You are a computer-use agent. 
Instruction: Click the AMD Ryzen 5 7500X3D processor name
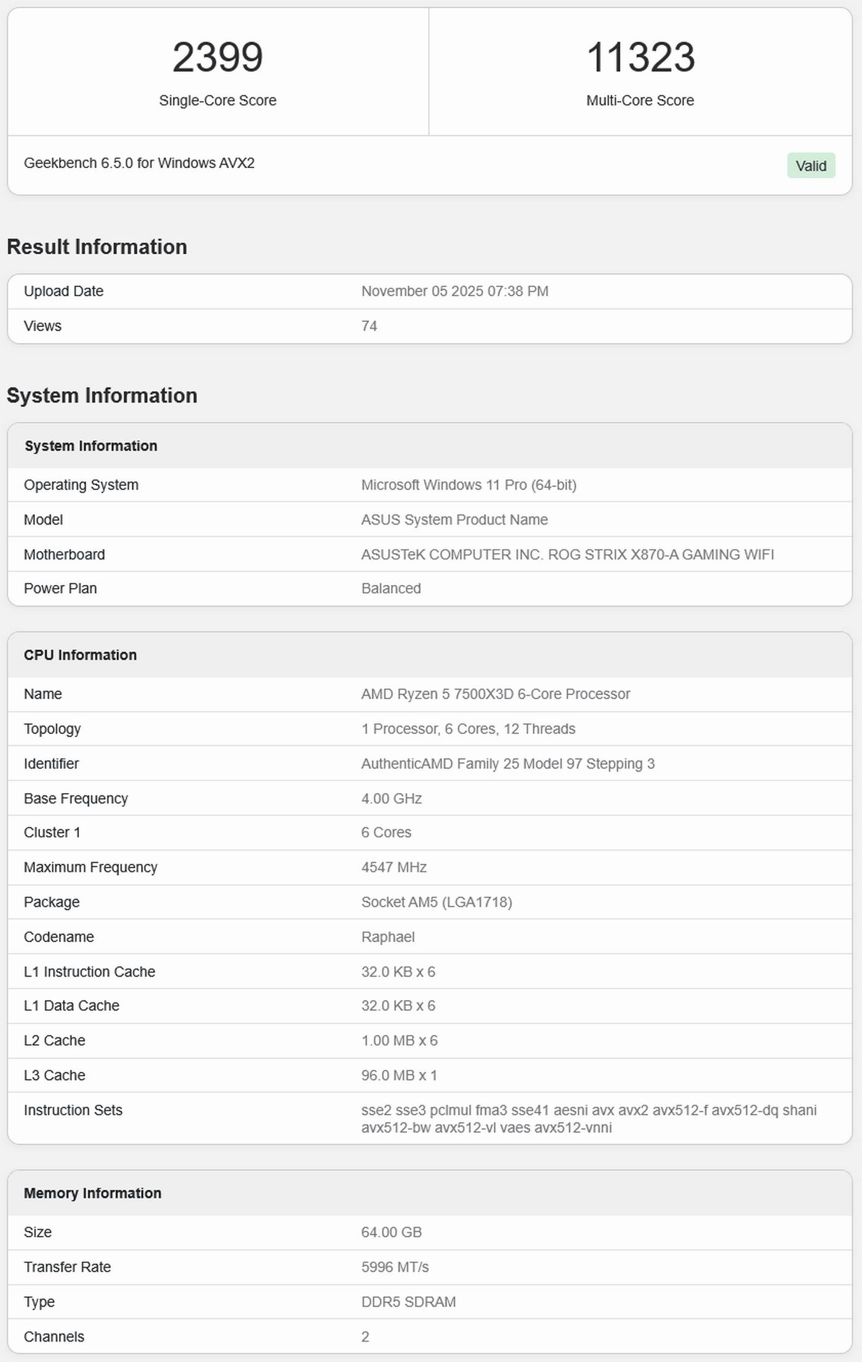click(x=495, y=694)
